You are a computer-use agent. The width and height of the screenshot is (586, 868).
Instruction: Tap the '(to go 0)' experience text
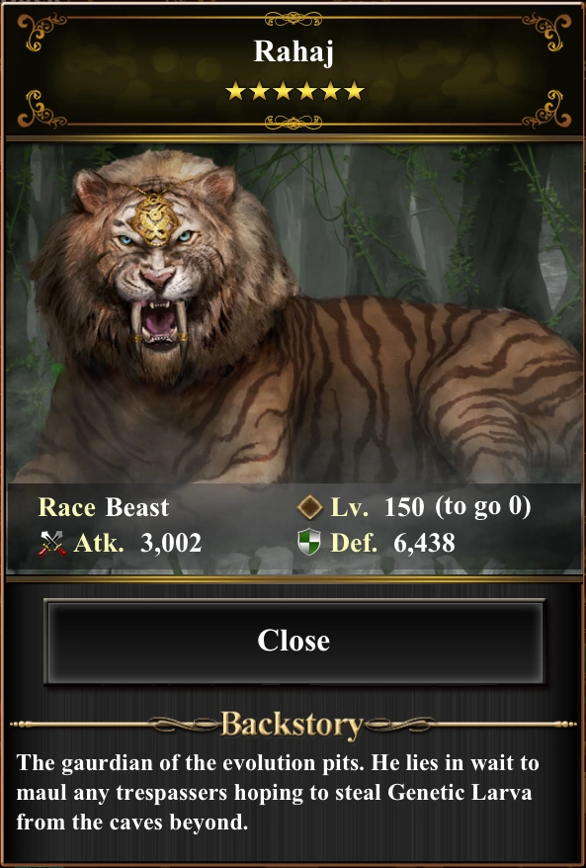pyautogui.click(x=483, y=506)
